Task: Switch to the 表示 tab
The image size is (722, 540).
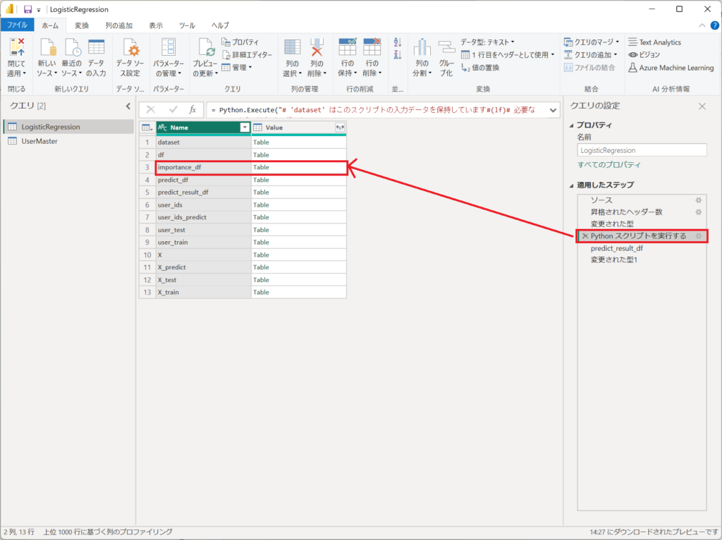Action: click(x=156, y=25)
